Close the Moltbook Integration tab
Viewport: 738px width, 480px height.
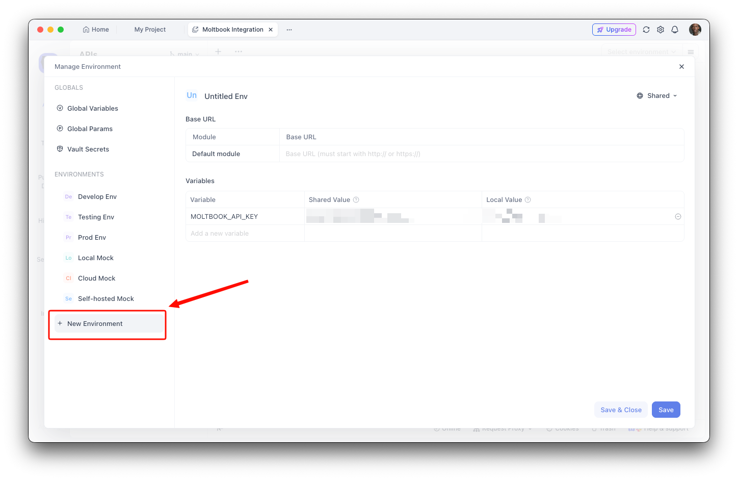271,30
